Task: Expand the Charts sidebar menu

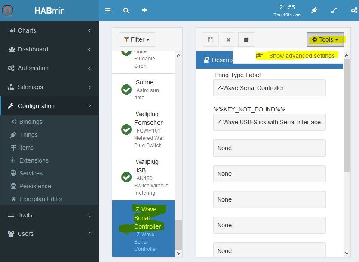Action: (x=49, y=30)
